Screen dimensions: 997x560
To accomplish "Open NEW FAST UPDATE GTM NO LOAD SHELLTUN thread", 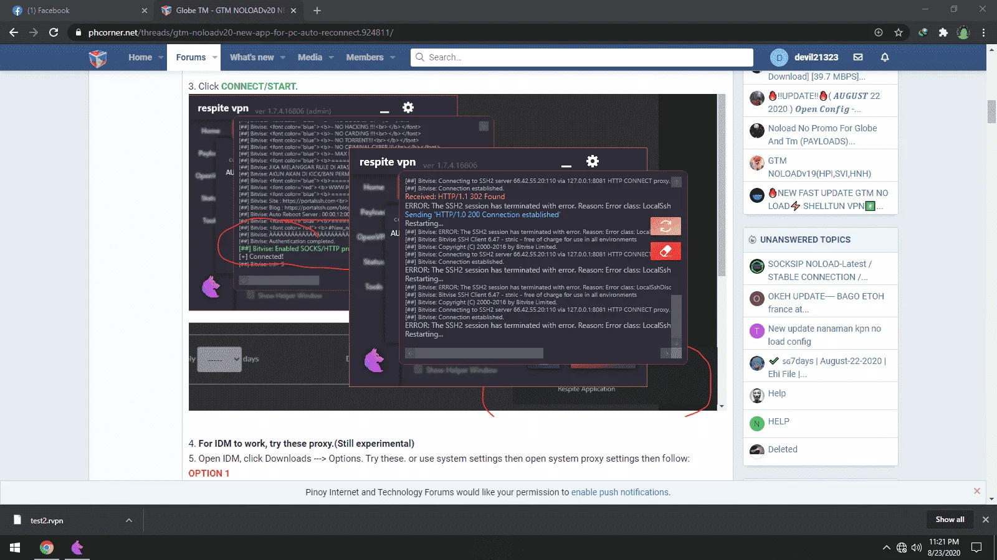I will [828, 199].
